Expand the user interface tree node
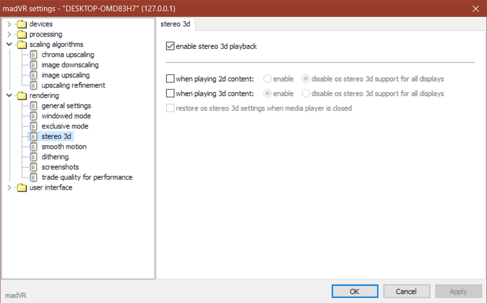 click(x=9, y=188)
